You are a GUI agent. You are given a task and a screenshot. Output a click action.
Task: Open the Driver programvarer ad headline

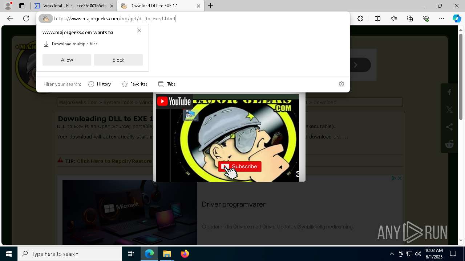[234, 204]
